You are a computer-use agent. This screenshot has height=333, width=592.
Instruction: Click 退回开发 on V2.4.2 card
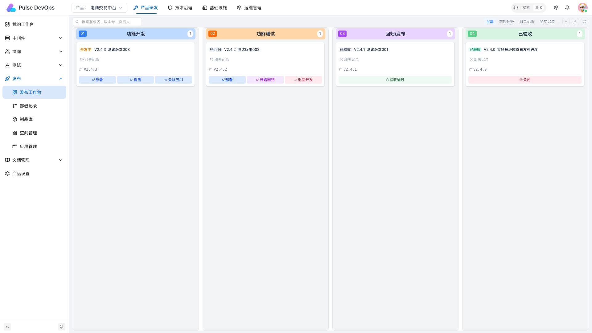pyautogui.click(x=303, y=80)
